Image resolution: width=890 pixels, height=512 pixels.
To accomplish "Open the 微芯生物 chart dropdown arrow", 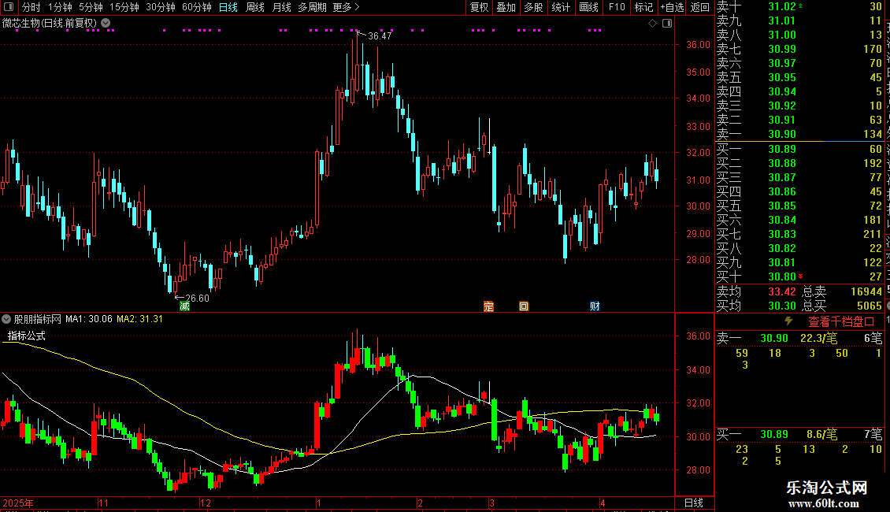I will pos(106,24).
